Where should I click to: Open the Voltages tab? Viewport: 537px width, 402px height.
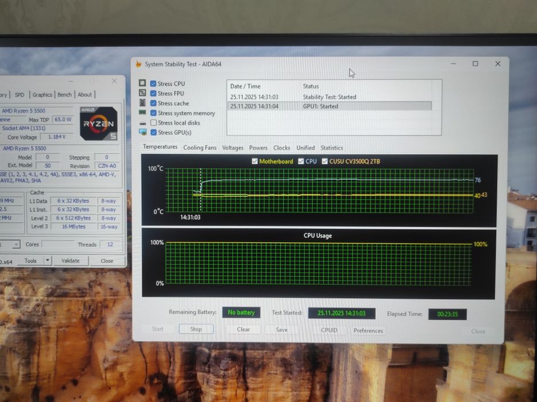click(233, 148)
